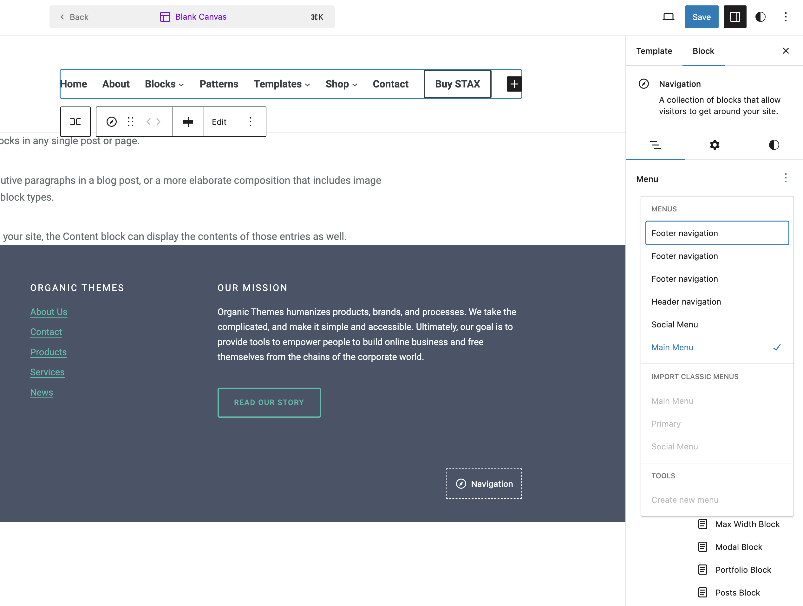
Task: Go Back using the chevron button
Action: [75, 17]
